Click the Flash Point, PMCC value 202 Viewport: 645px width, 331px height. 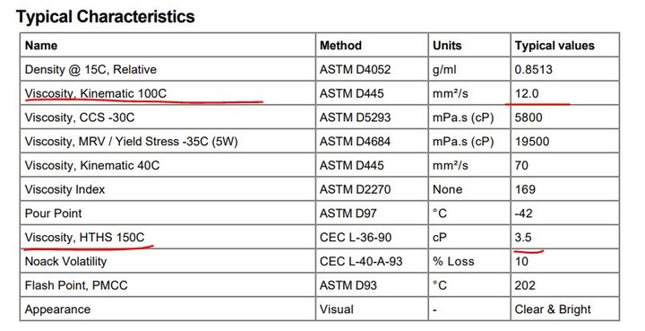[525, 285]
